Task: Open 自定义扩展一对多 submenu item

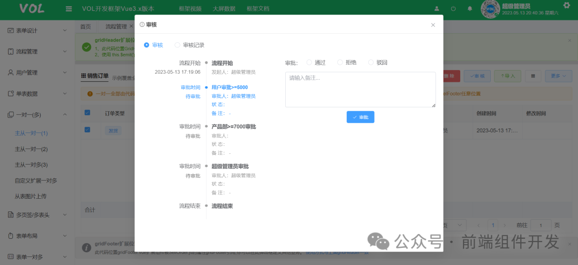Action: [x=36, y=181]
